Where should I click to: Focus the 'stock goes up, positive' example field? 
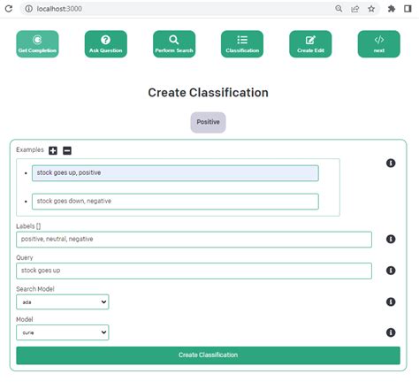[175, 173]
